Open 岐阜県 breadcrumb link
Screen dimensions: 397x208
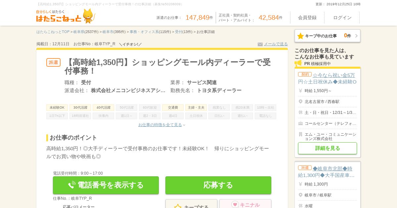coord(79,32)
